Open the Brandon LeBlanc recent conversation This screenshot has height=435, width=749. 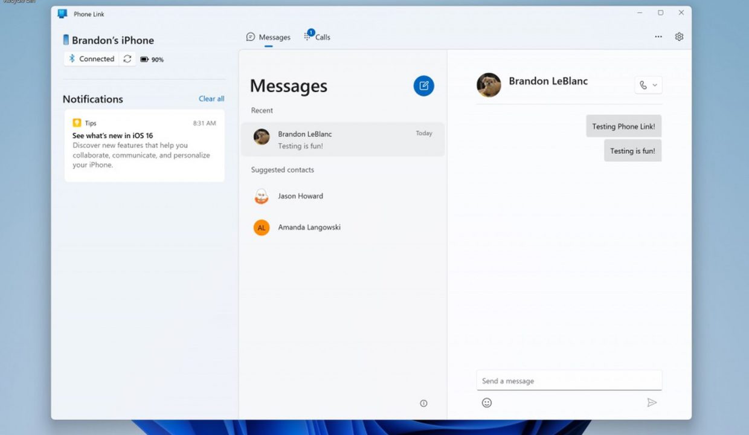coord(342,140)
